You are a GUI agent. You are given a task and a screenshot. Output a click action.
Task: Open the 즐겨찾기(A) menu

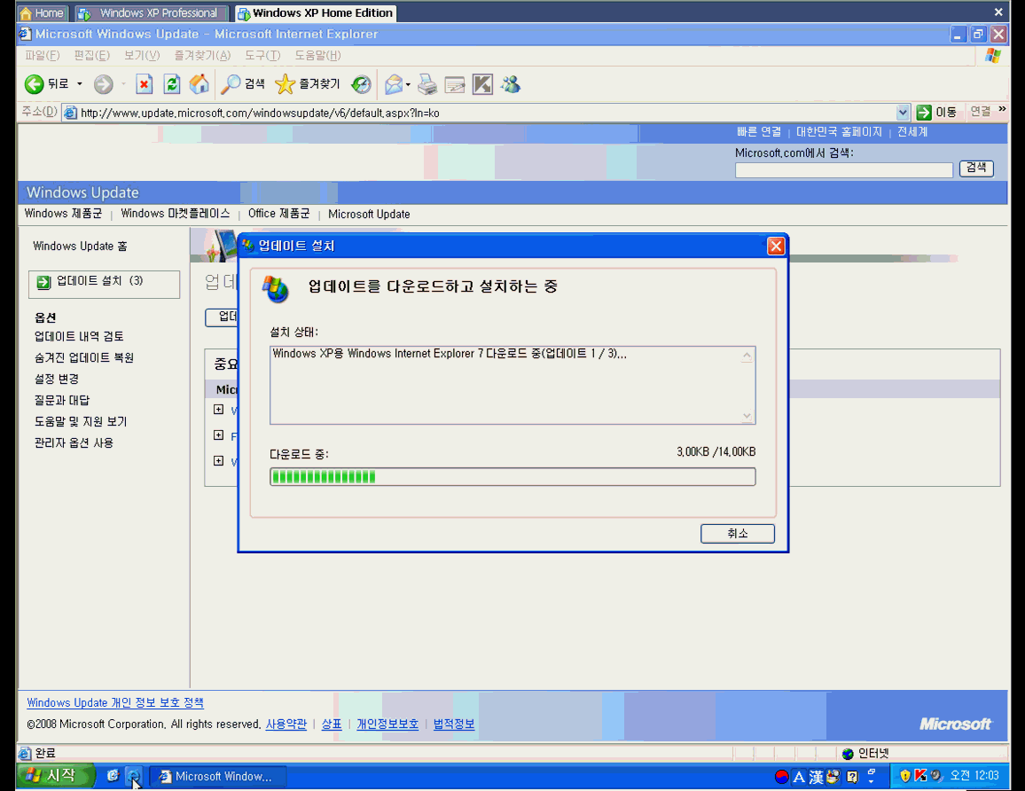click(202, 56)
